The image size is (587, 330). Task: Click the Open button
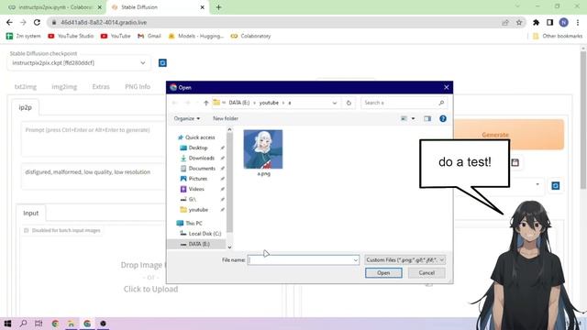383,273
